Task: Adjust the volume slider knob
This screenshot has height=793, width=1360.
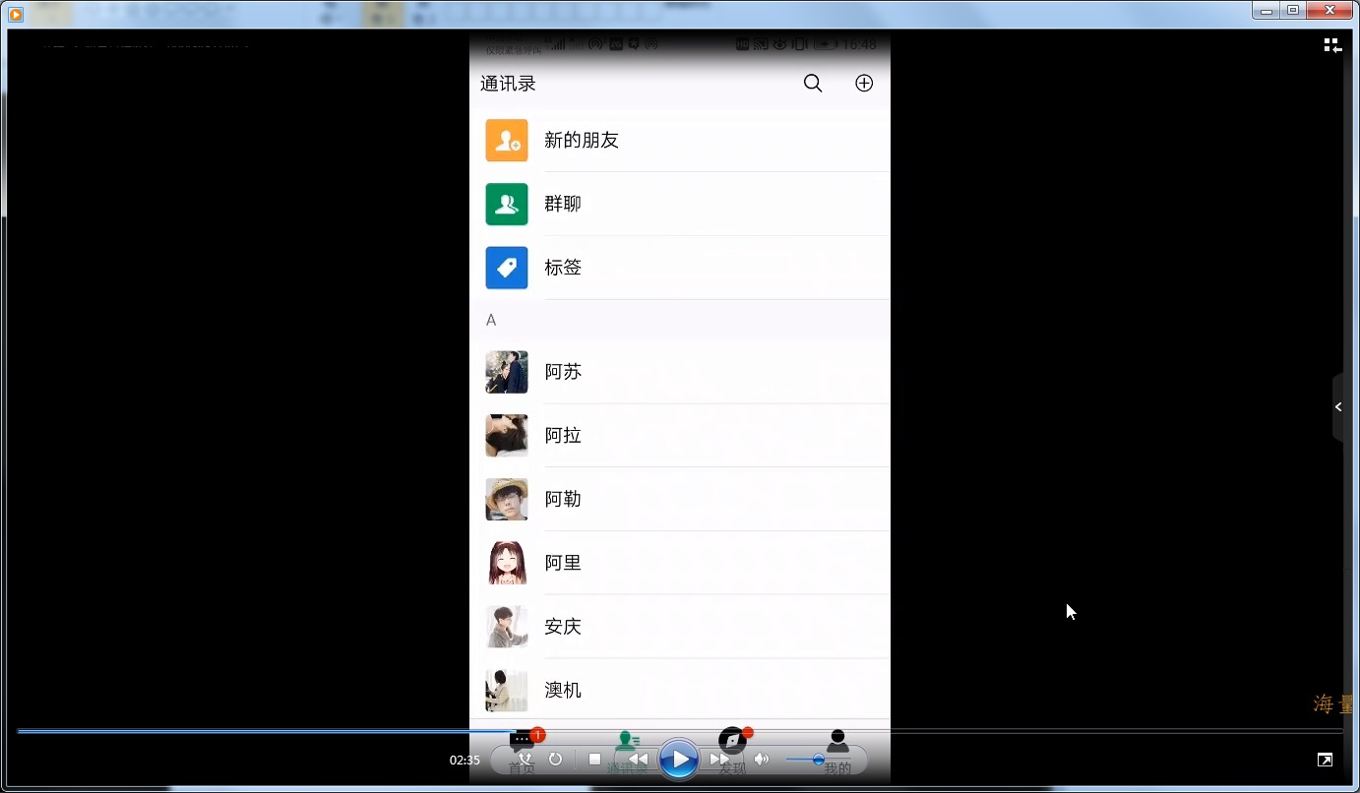Action: tap(818, 760)
